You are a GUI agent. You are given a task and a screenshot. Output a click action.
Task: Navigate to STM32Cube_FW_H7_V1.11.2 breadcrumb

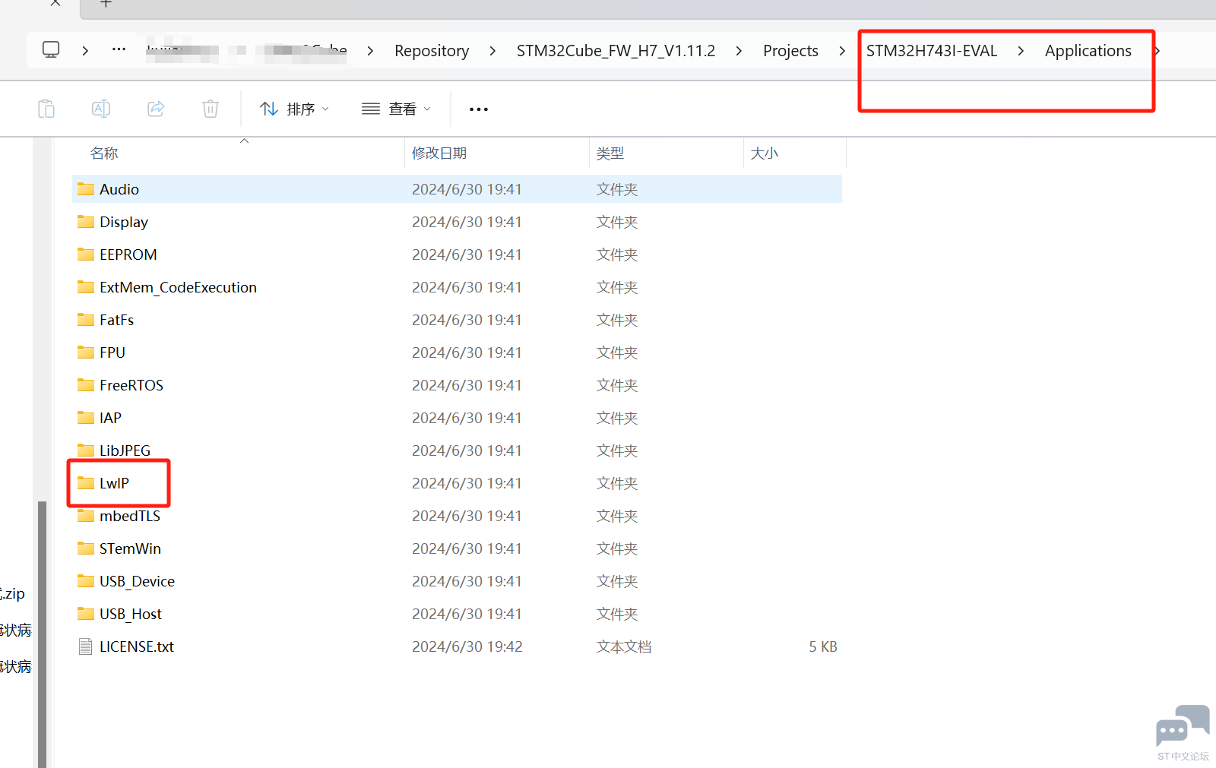pos(616,51)
